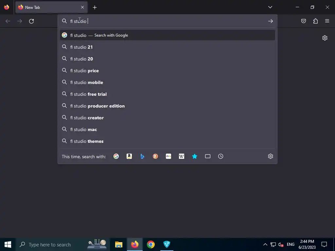
Task: Save to Pocket icon
Action: pos(304,21)
